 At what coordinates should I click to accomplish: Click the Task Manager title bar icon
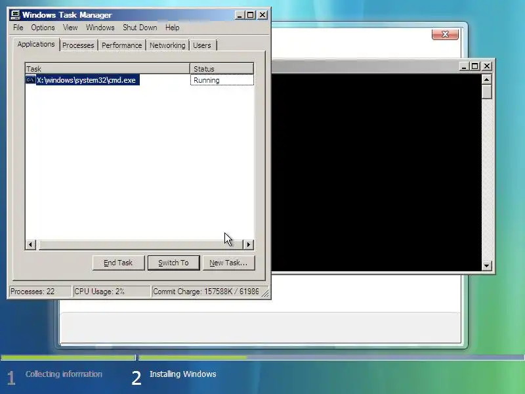click(15, 14)
